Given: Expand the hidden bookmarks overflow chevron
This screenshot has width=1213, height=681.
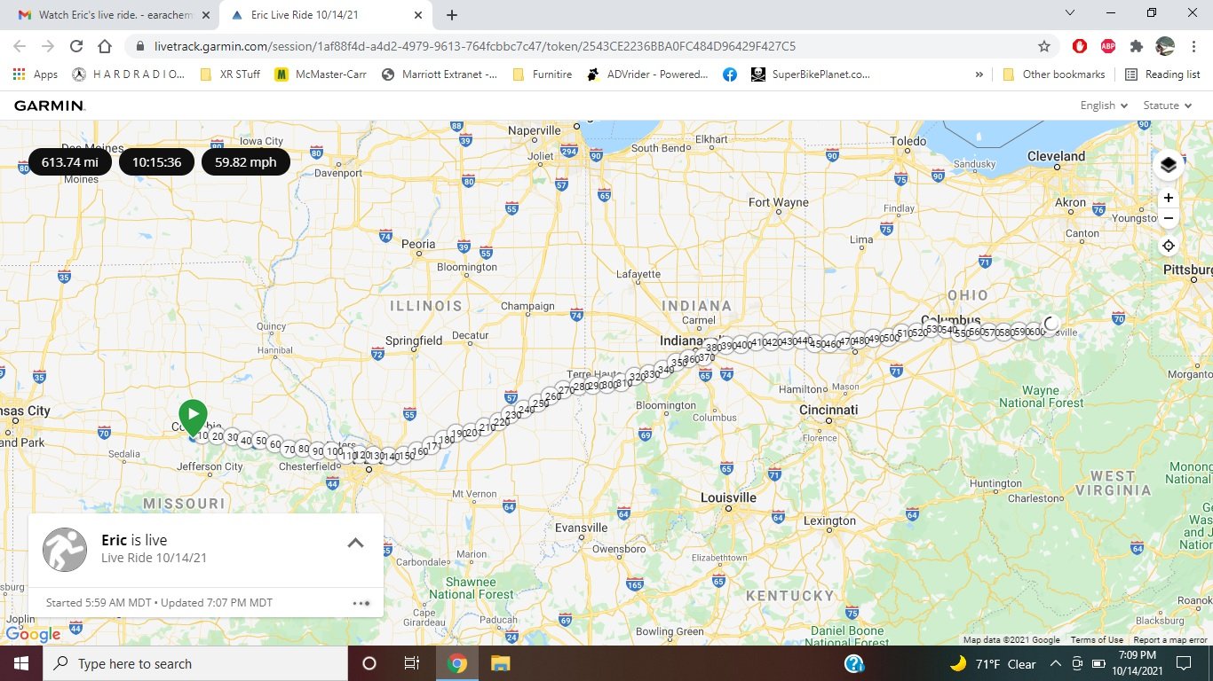Looking at the screenshot, I should pos(979,74).
